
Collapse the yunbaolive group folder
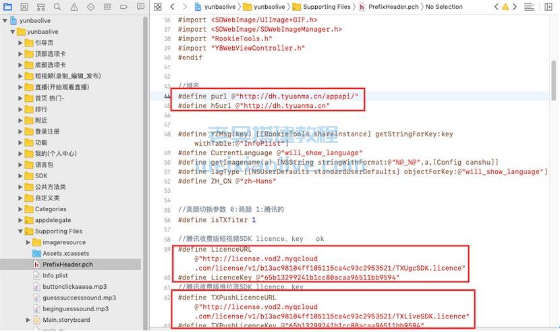[x=13, y=32]
